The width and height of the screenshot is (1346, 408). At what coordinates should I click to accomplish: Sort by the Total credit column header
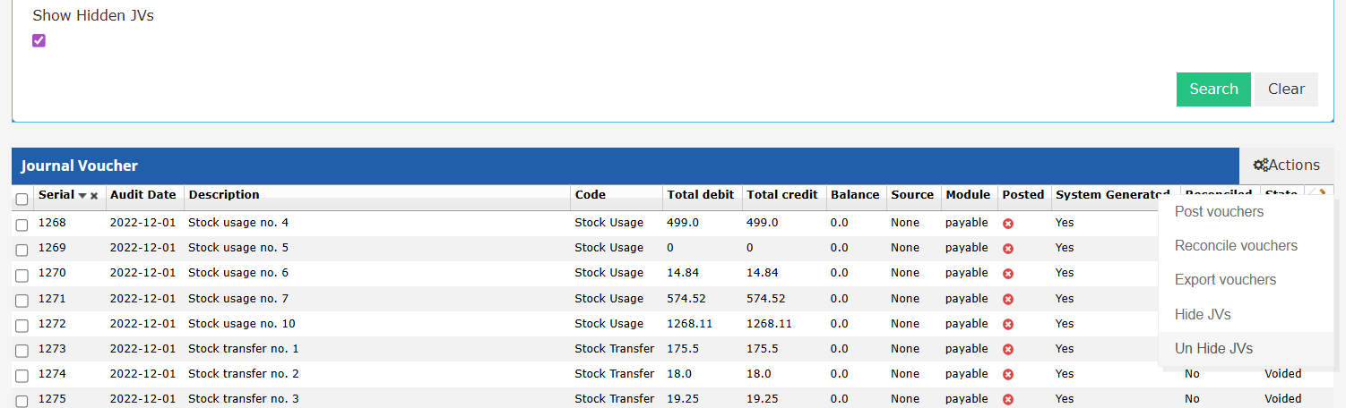pos(782,194)
